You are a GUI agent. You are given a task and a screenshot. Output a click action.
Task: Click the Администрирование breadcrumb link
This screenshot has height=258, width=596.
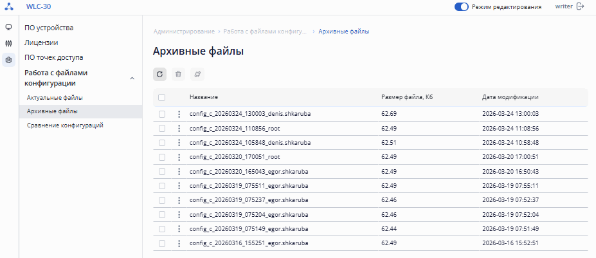click(x=184, y=31)
